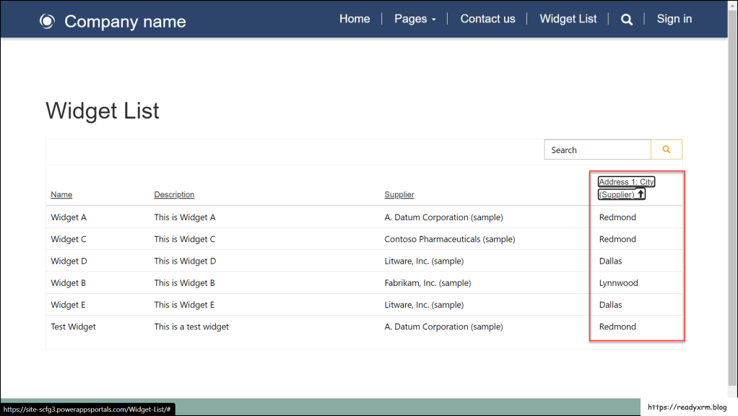738x416 pixels.
Task: Sort the table by Description column
Action: tap(174, 195)
